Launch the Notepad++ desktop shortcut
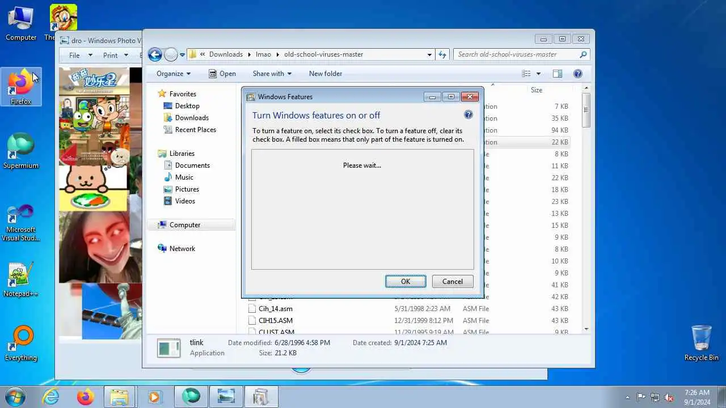726x408 pixels. tap(21, 279)
